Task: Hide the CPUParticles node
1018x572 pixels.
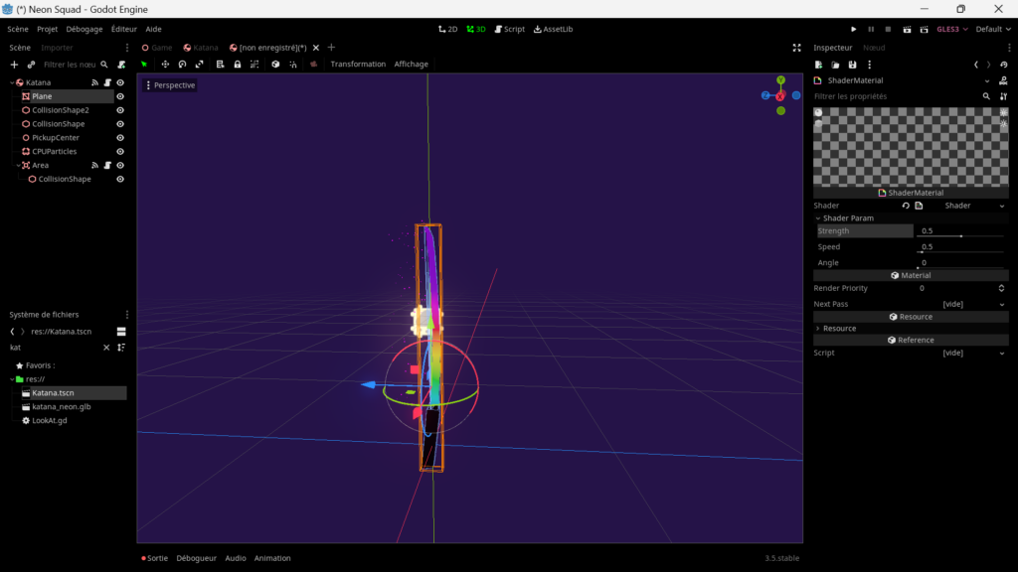Action: [119, 151]
